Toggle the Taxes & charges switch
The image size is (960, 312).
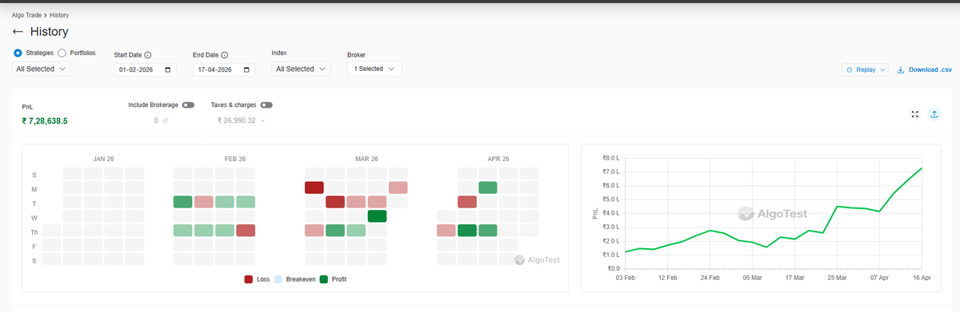pos(266,105)
